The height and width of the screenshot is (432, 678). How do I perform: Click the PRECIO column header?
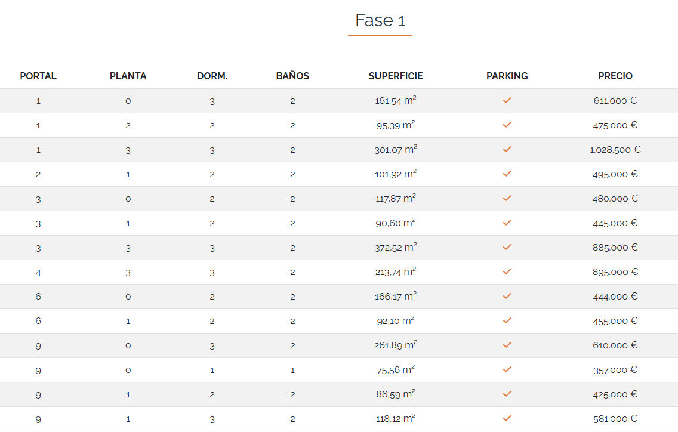click(615, 76)
